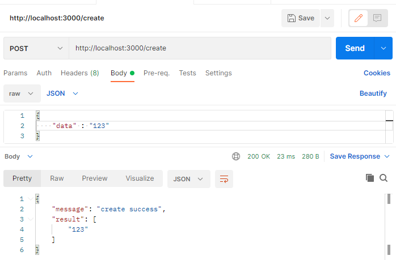
Task: Open the Save Response dropdown
Action: [x=360, y=156]
